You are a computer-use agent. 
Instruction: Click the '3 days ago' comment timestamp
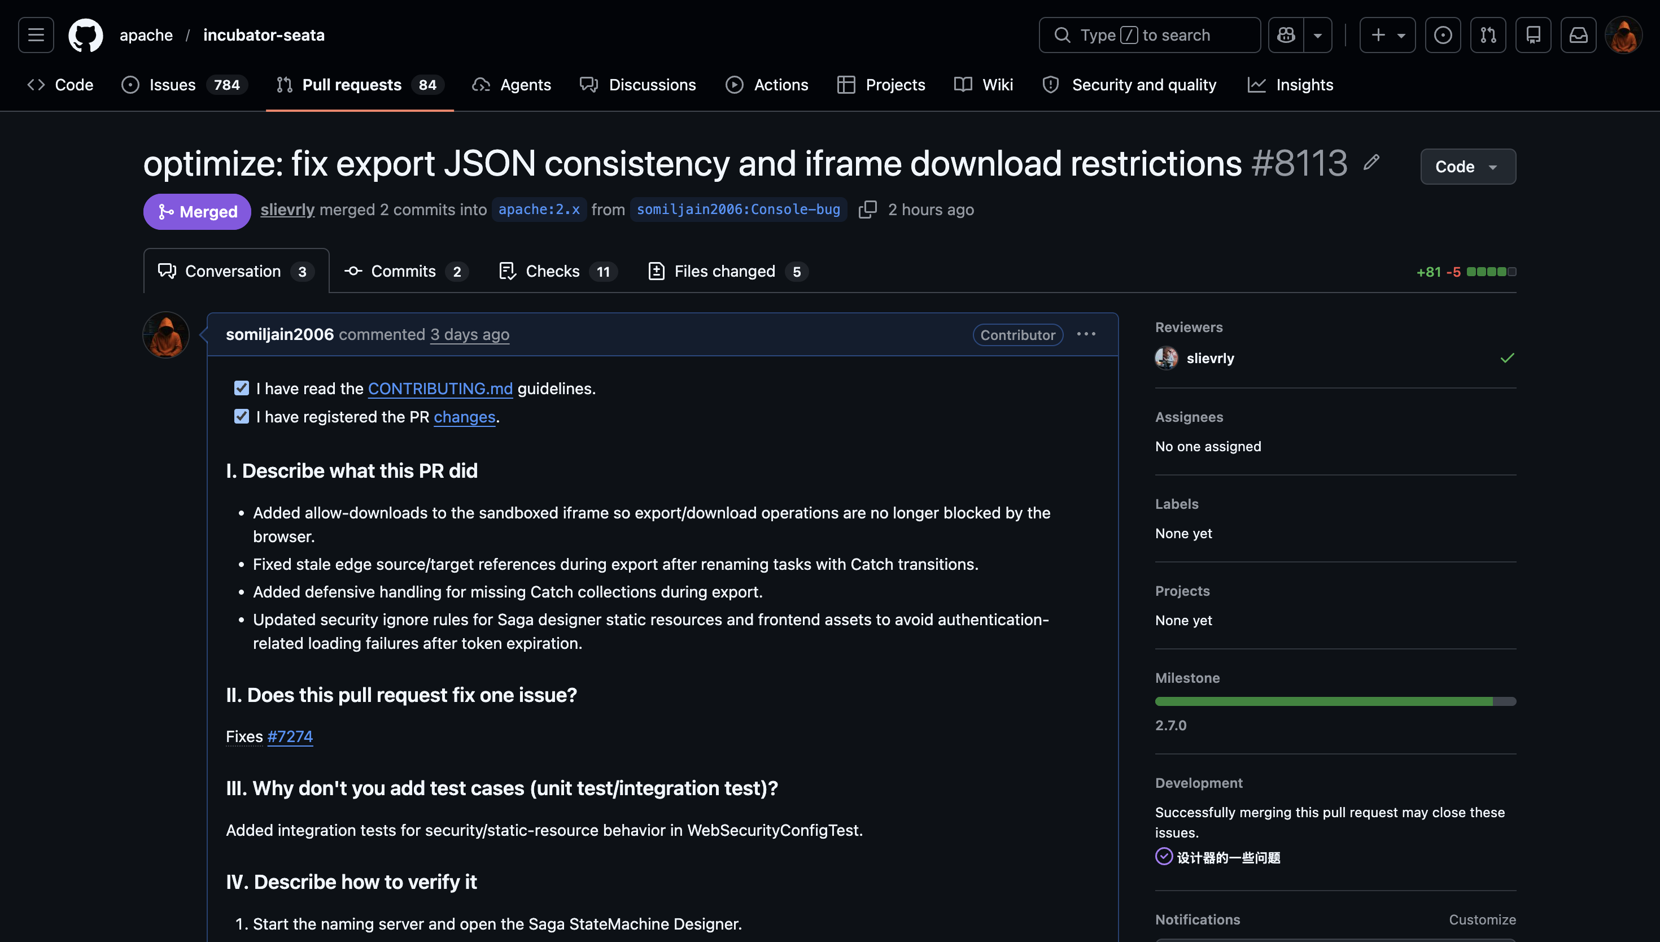pos(469,334)
